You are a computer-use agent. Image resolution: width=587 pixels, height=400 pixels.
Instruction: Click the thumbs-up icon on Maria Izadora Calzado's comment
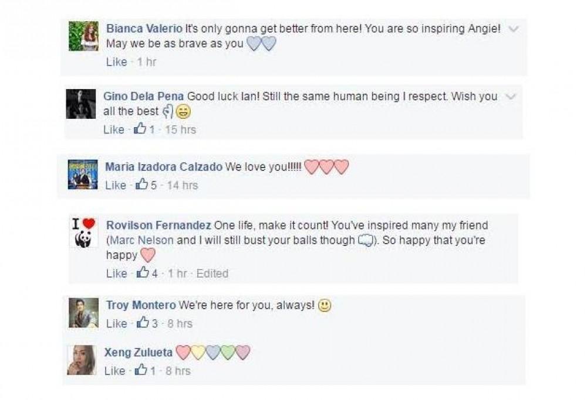(141, 185)
